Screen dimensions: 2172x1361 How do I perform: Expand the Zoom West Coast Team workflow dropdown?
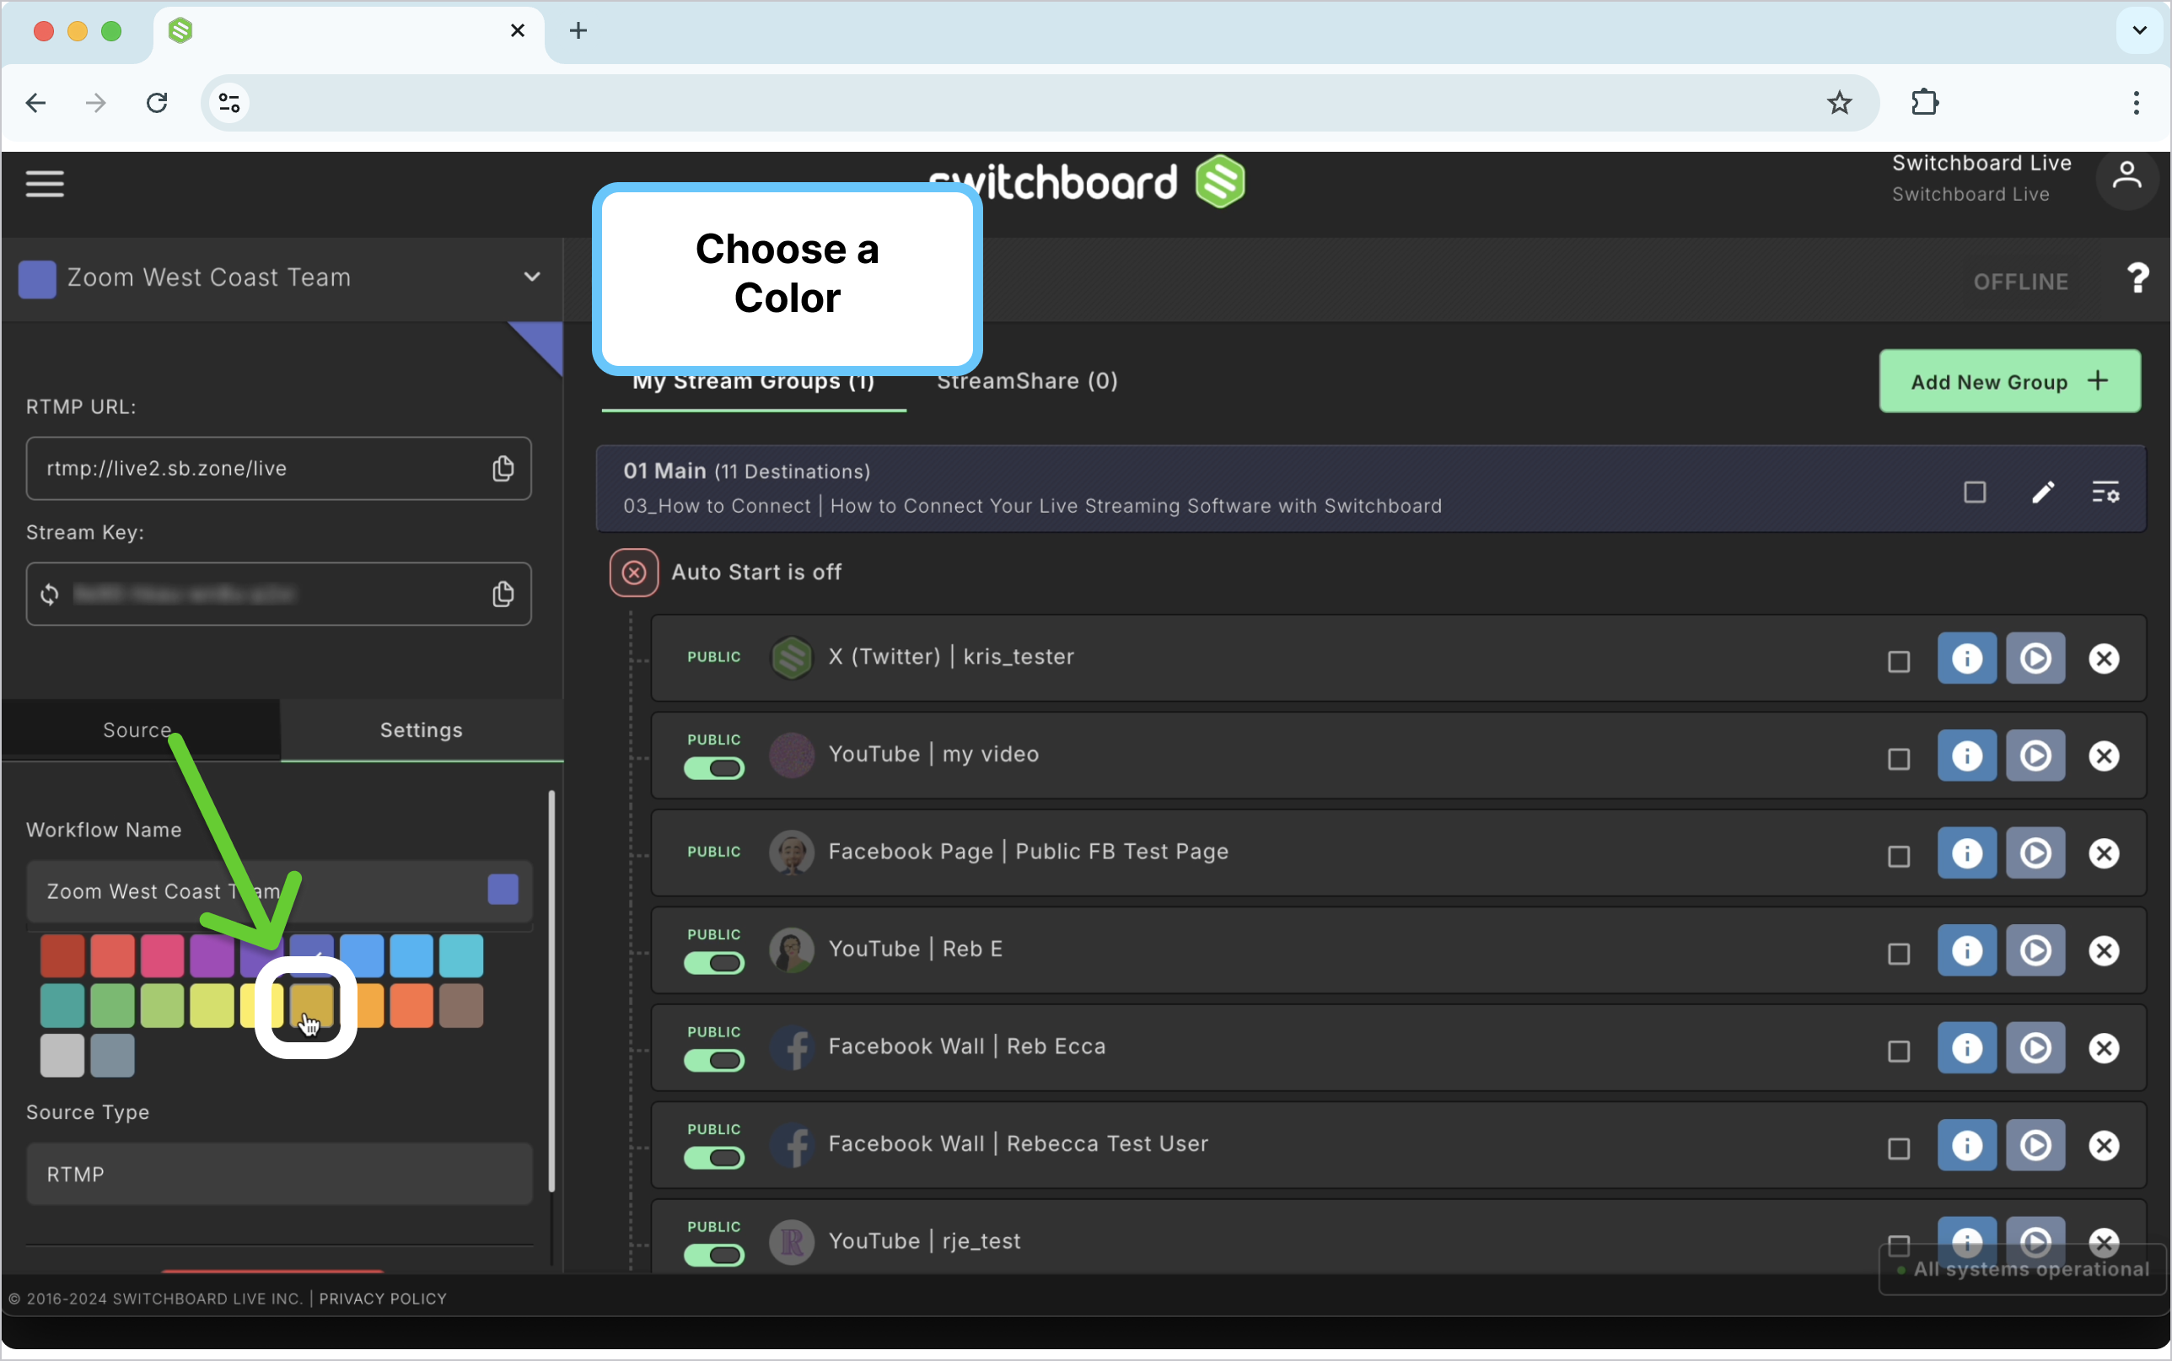point(532,277)
